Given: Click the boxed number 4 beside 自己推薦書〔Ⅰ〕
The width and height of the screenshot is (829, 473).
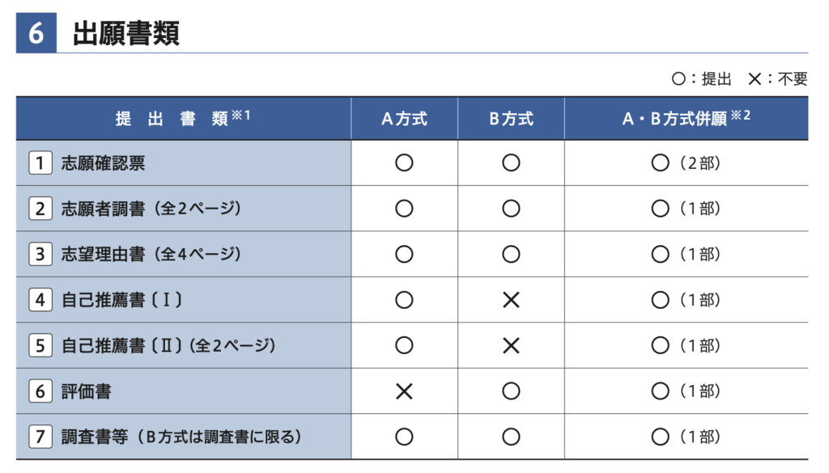Looking at the screenshot, I should 40,300.
